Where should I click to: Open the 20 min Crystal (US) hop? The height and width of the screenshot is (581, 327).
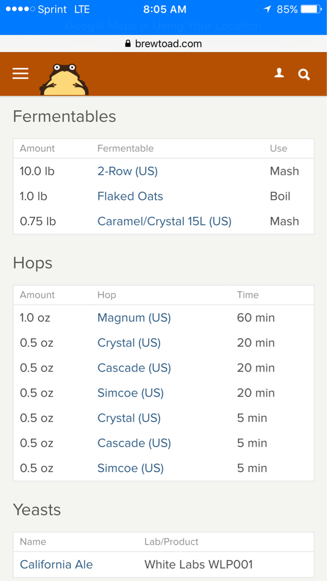(129, 343)
